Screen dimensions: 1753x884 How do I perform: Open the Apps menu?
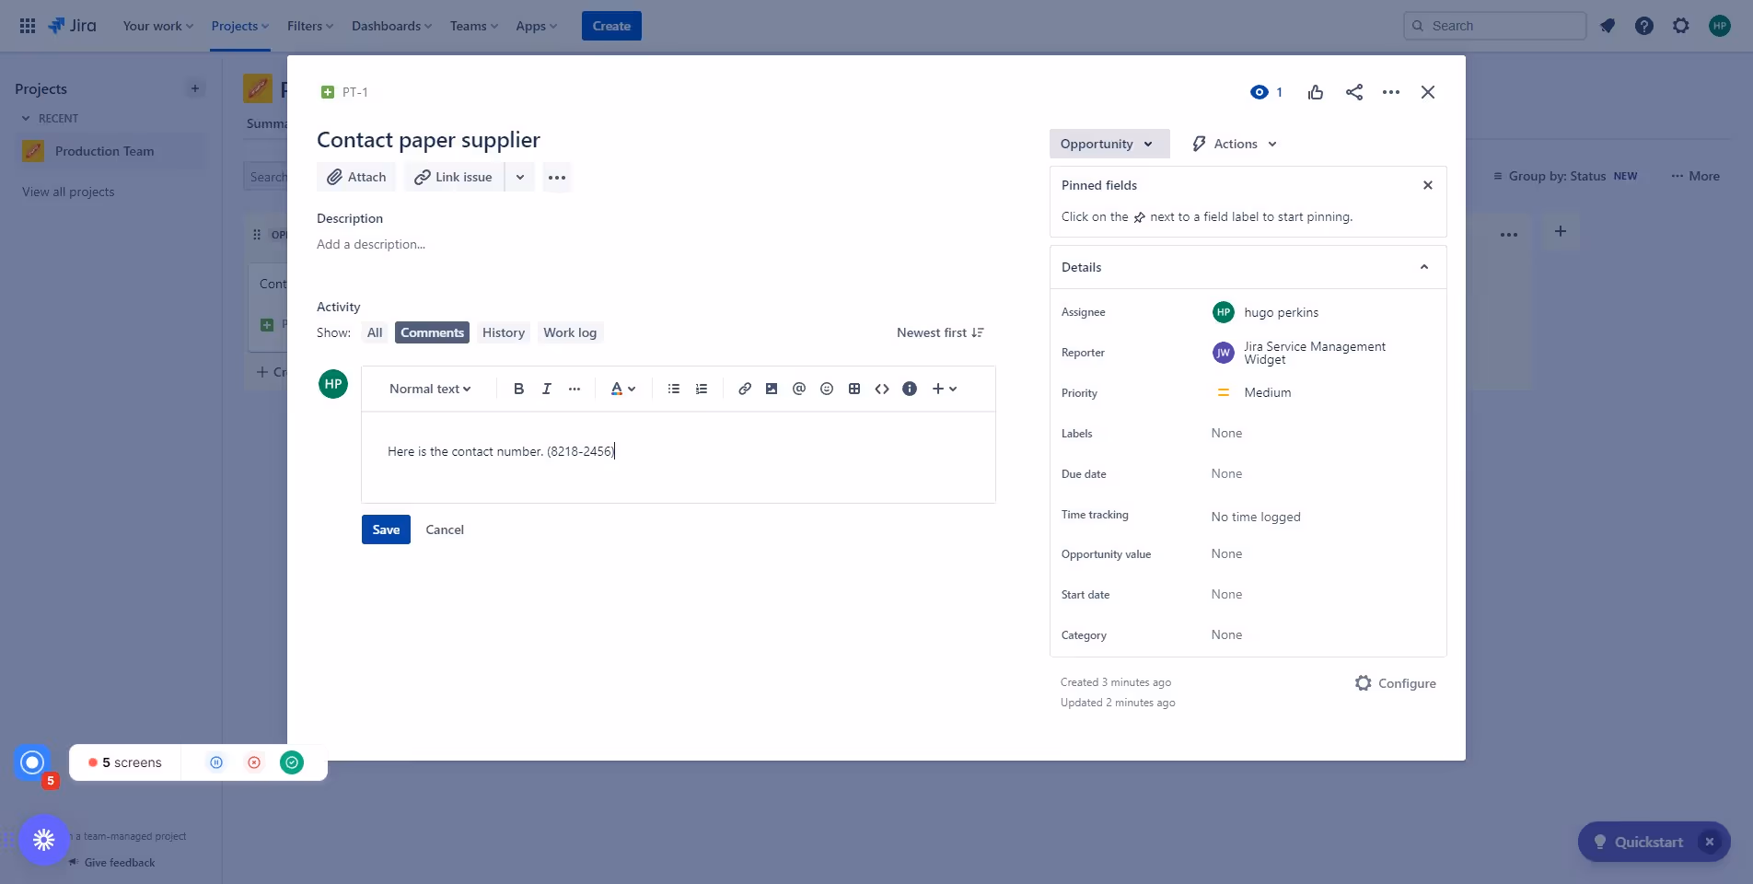pyautogui.click(x=536, y=26)
